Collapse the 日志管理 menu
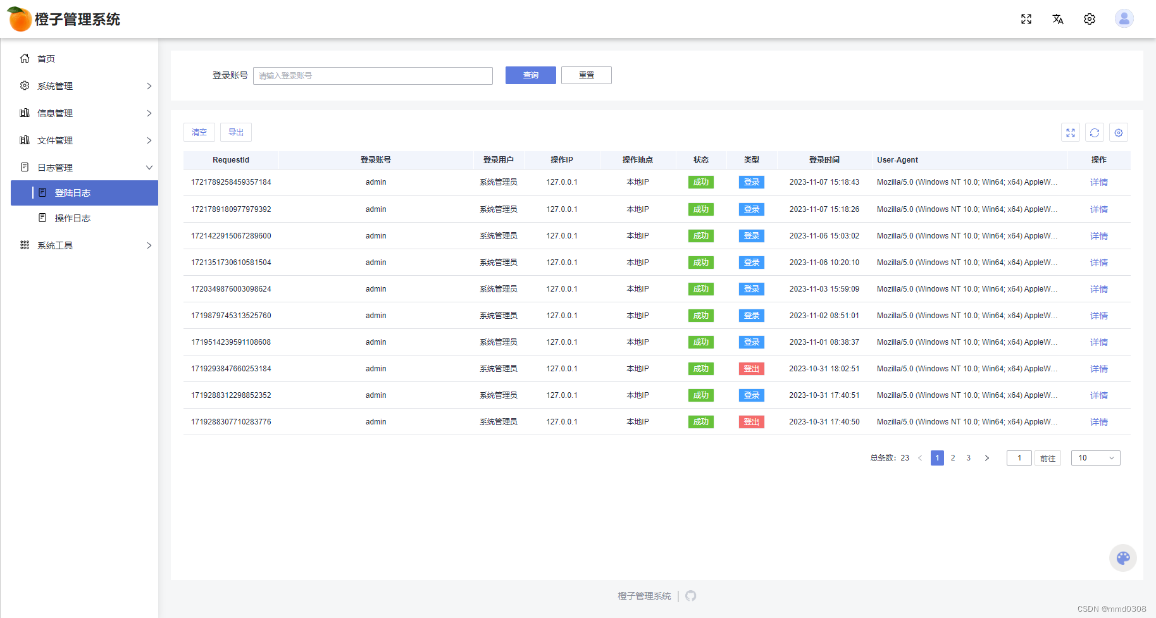1156x618 pixels. [149, 168]
